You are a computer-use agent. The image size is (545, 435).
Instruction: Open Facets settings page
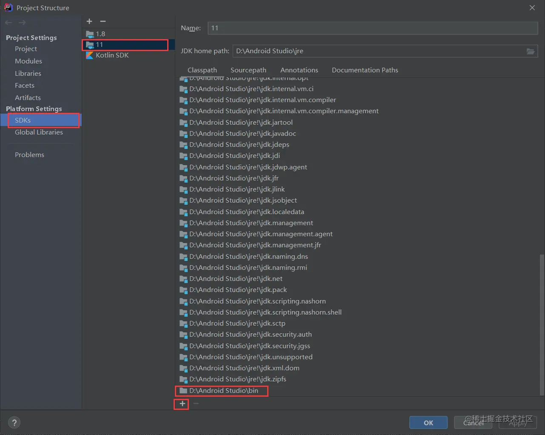25,86
